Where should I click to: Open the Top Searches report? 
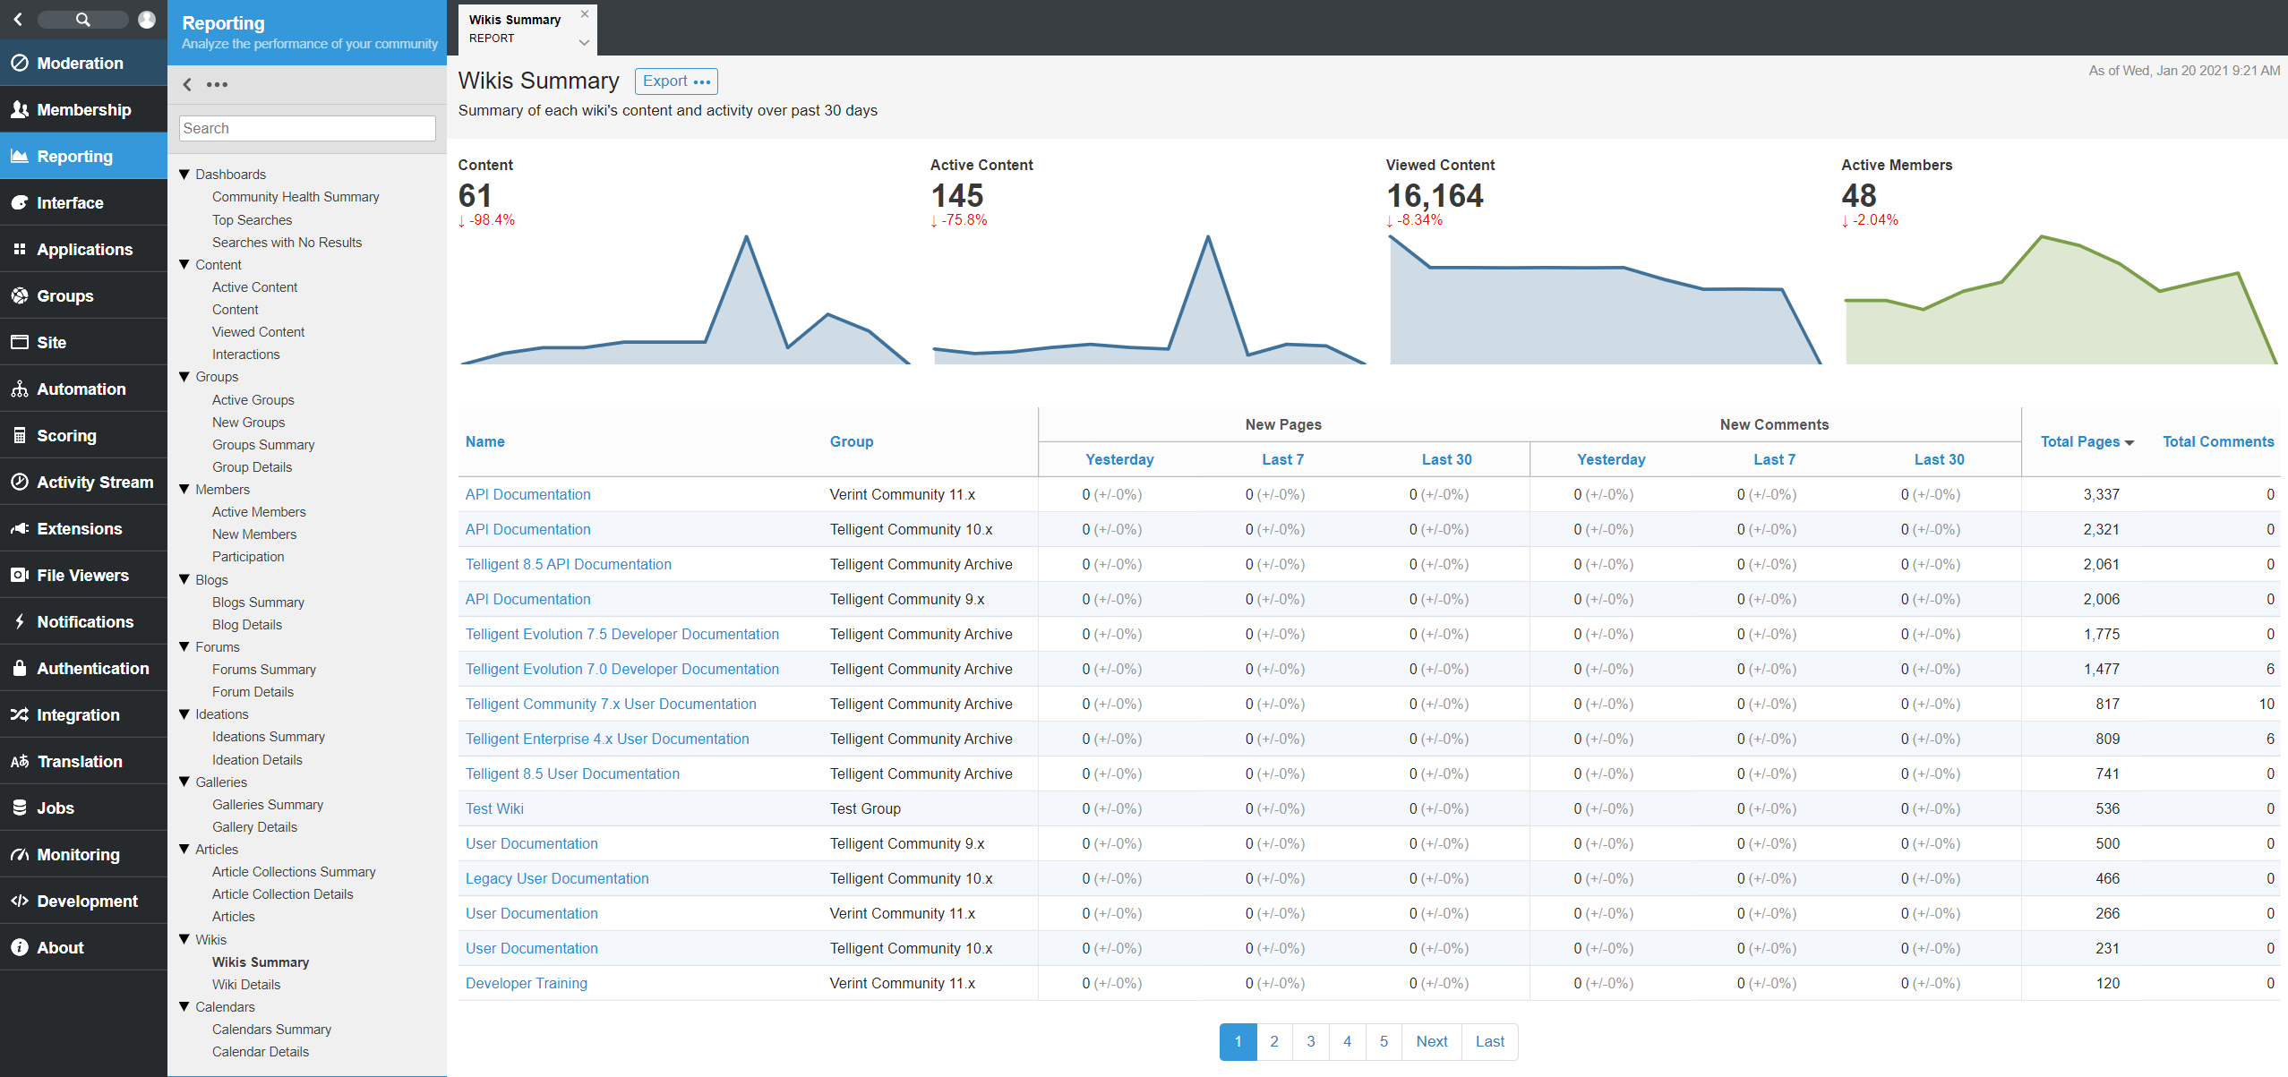pyautogui.click(x=252, y=220)
